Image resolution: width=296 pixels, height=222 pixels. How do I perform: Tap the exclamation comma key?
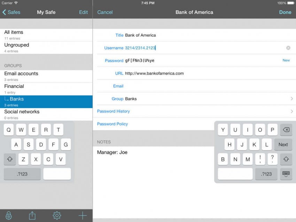click(x=260, y=159)
